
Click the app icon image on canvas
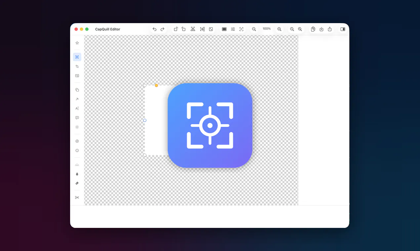pos(210,125)
